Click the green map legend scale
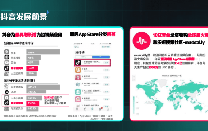This screenshot has width=208, height=131. tap(134, 105)
